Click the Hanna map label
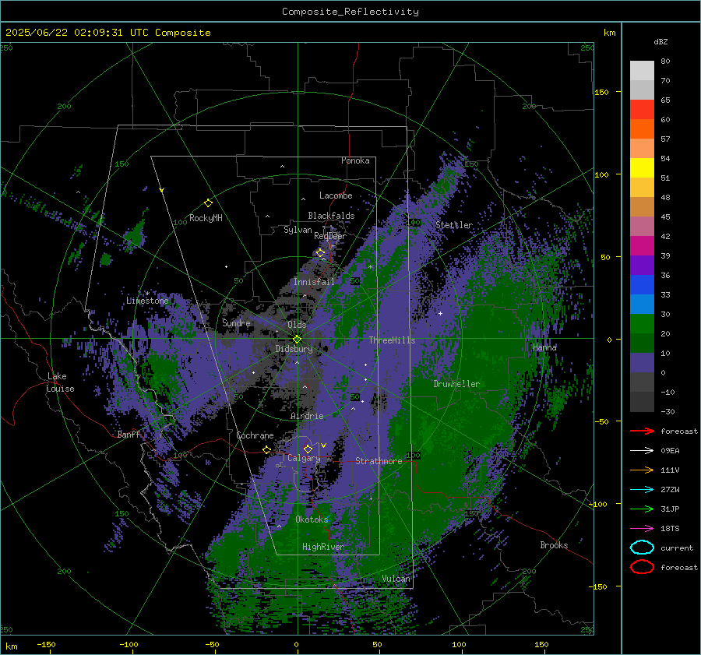The width and height of the screenshot is (701, 655). (x=544, y=347)
